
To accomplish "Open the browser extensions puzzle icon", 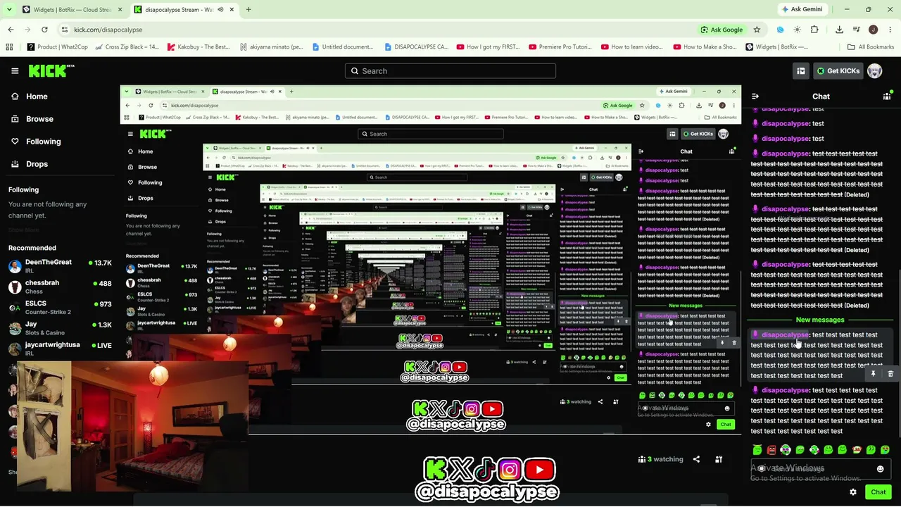I will (814, 30).
